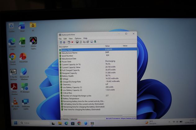Open the Options menu
This screenshot has width=196, height=130.
click(x=78, y=38)
